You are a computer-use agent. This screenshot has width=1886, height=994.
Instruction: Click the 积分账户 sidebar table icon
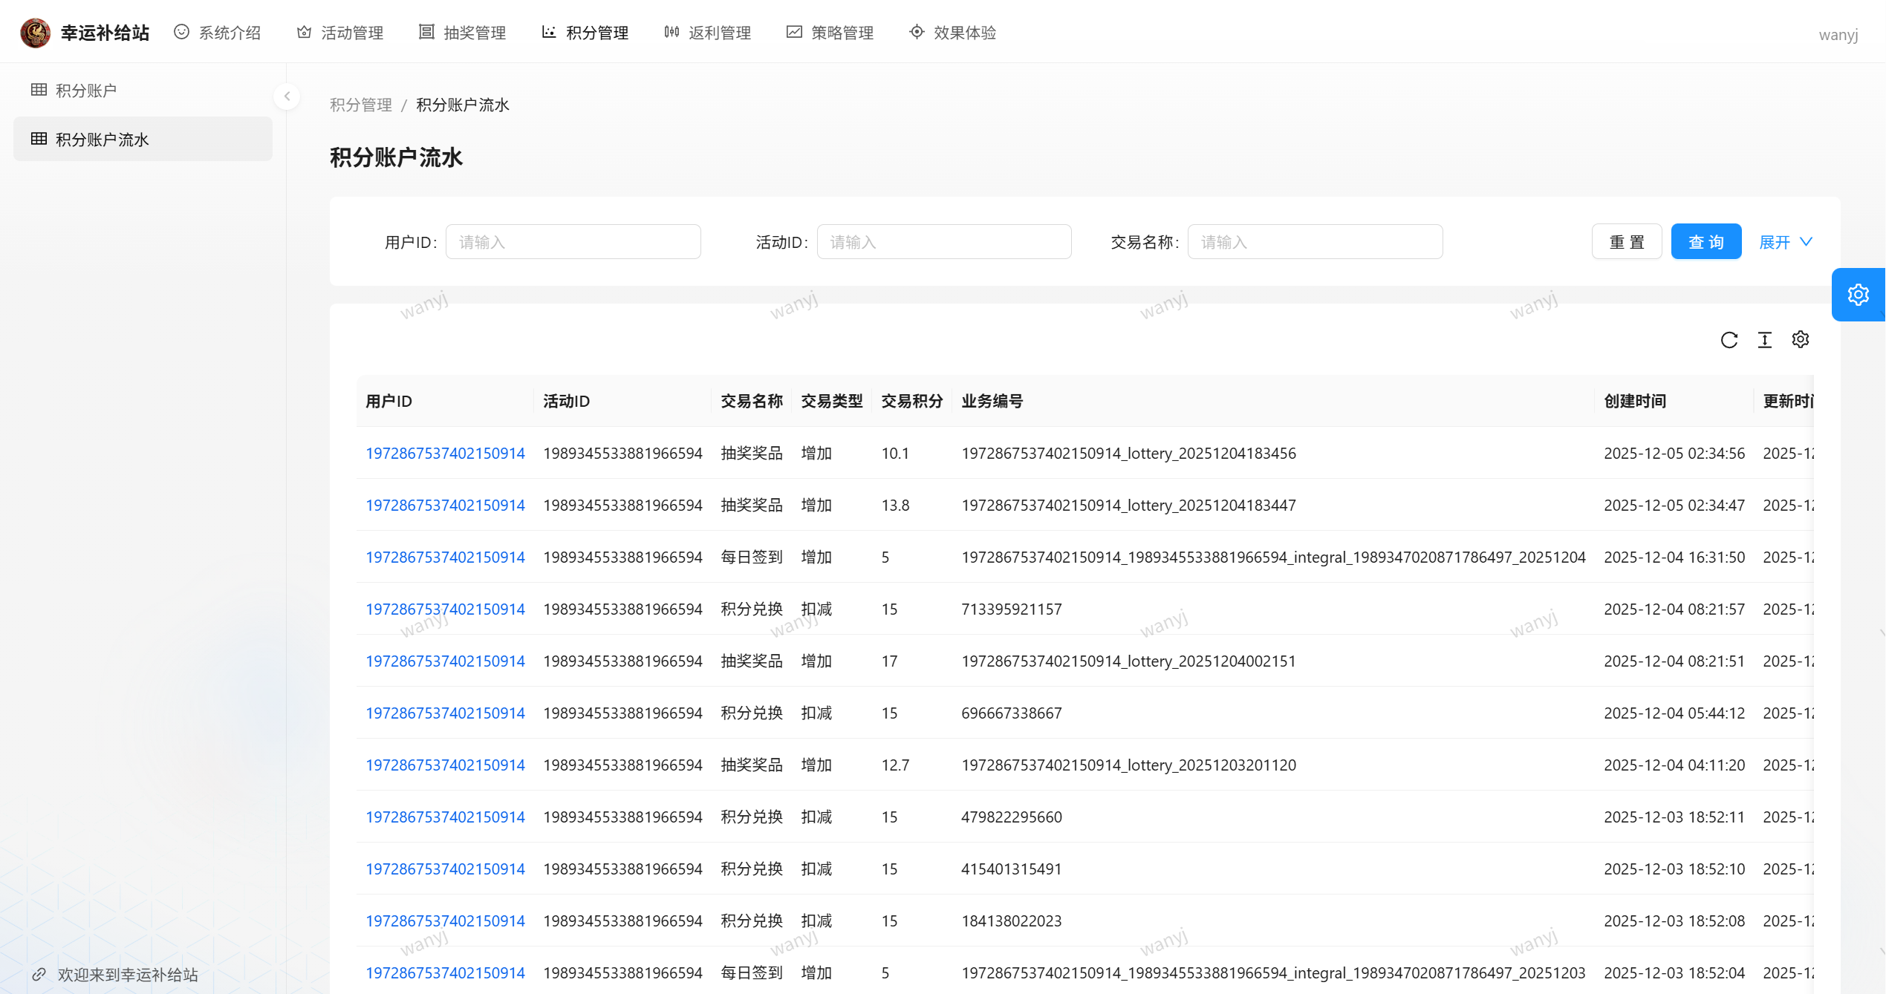pos(39,90)
